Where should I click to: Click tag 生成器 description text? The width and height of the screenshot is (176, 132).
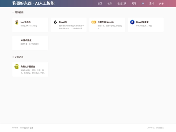29,26
